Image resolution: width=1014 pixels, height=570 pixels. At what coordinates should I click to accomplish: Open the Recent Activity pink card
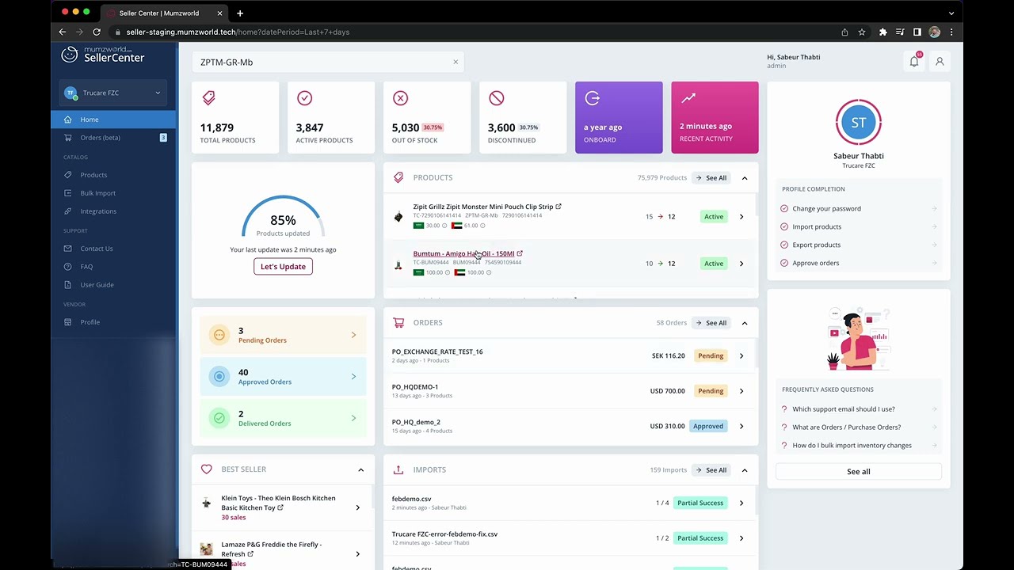coord(715,117)
